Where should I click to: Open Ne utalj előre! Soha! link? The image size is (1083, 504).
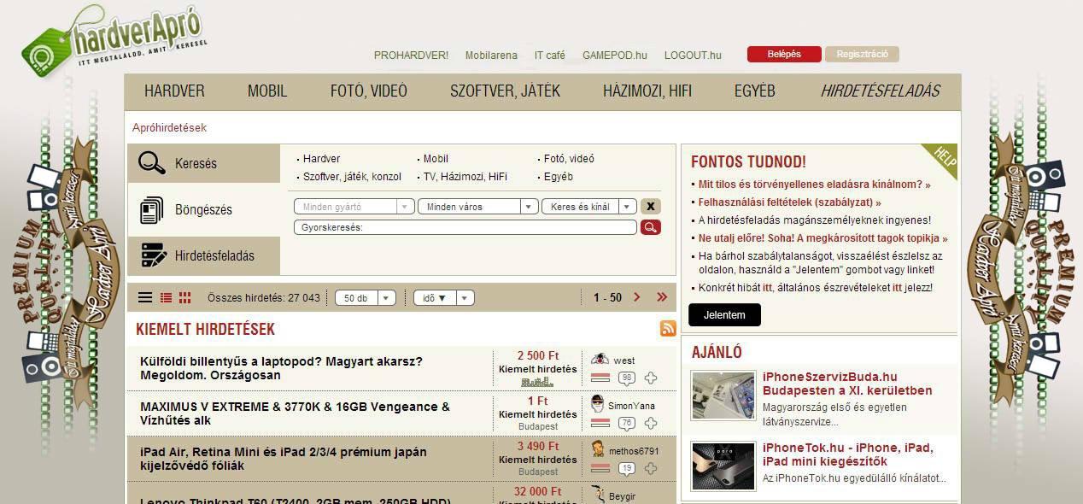(822, 238)
